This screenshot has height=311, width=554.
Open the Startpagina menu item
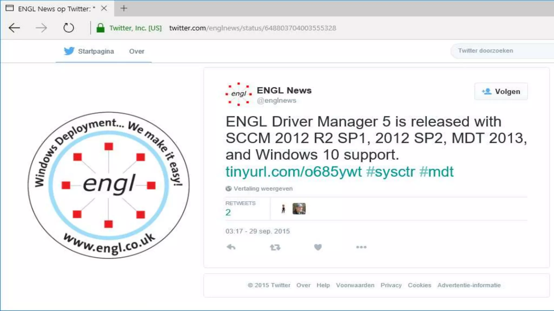coord(96,51)
